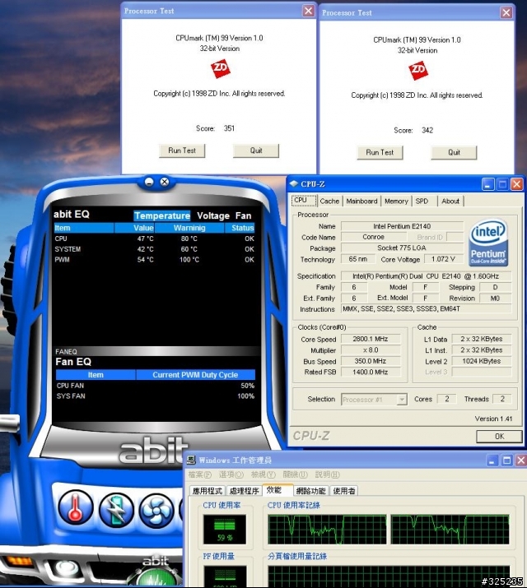
Task: Close the right Processor Test window
Action: tap(506, 13)
